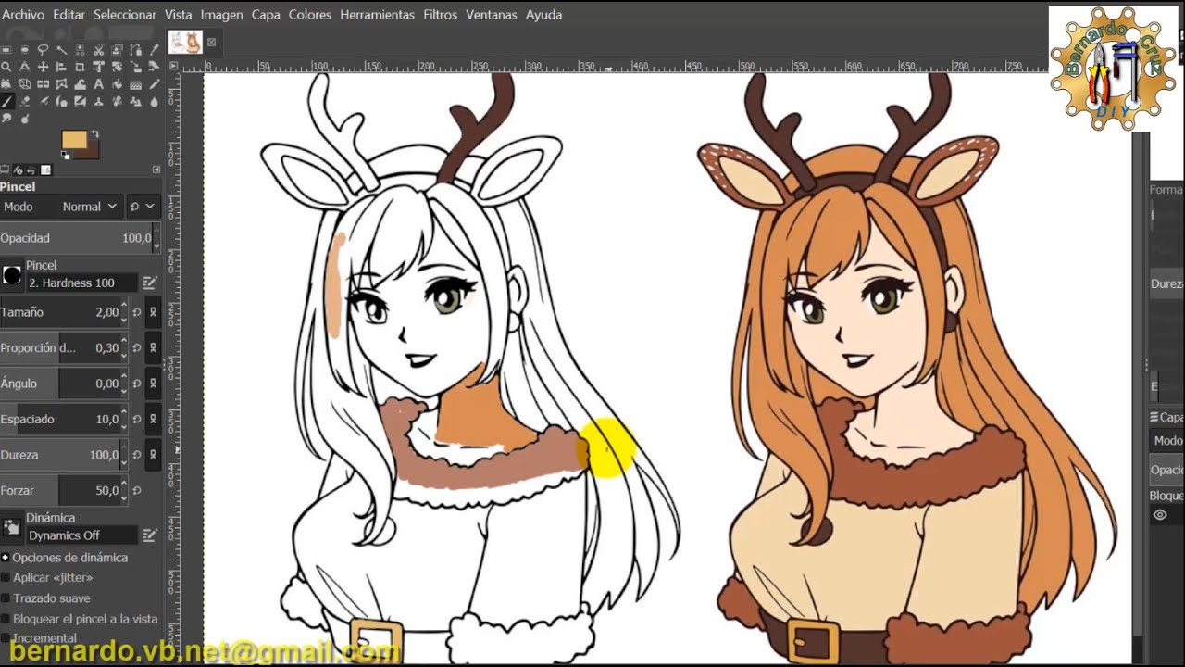Toggle the link icon beside Ángulo

click(x=154, y=384)
